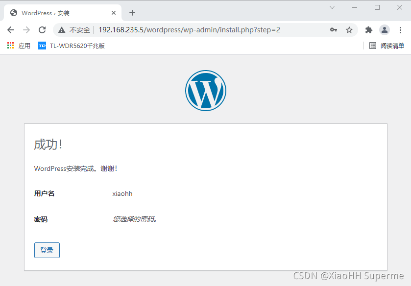
Task: Click the browser forward arrow
Action: point(26,30)
